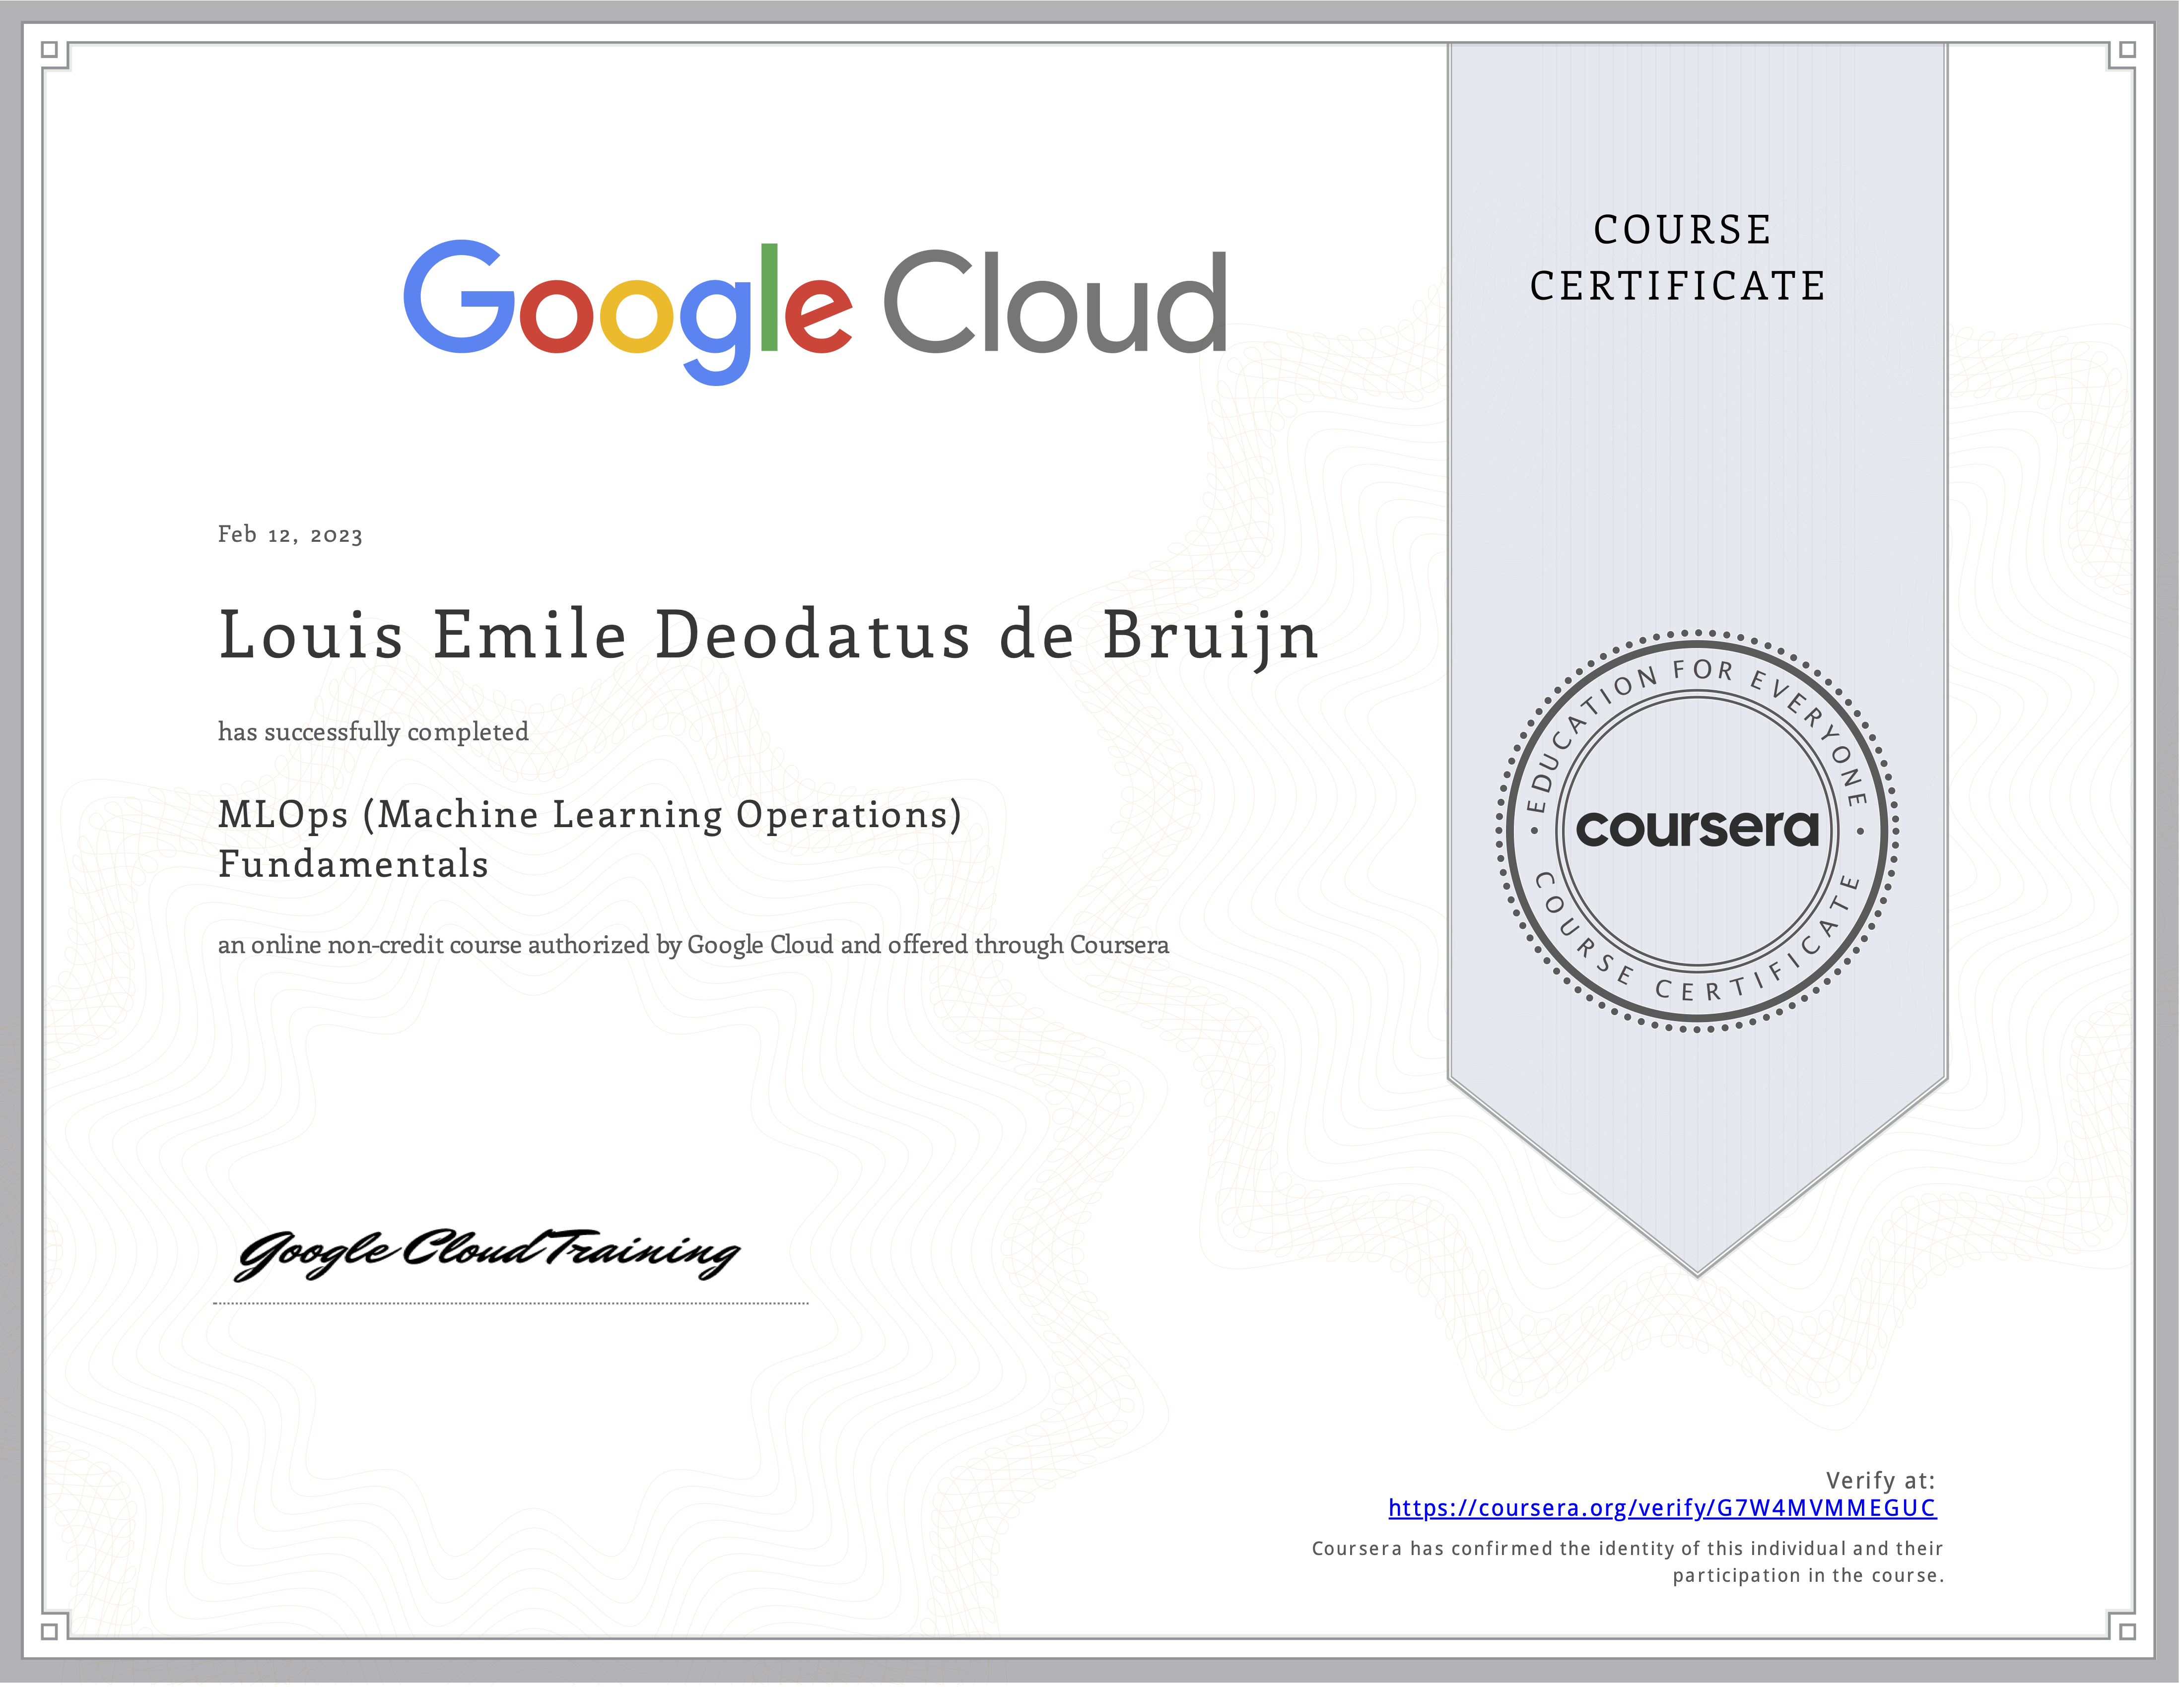Click the Coursera seal badge

pos(1697,832)
